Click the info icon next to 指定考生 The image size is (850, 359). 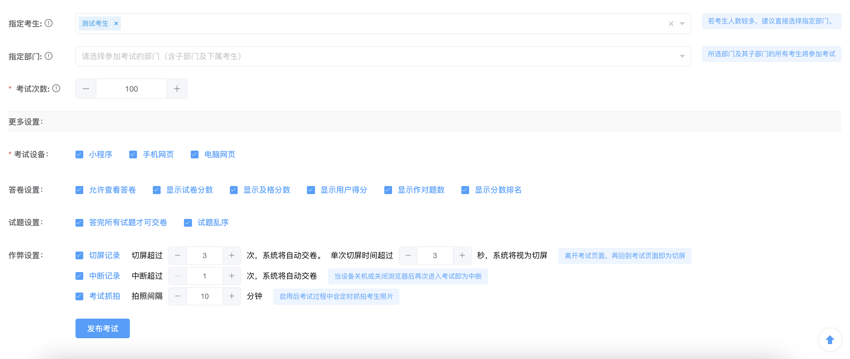pyautogui.click(x=48, y=23)
